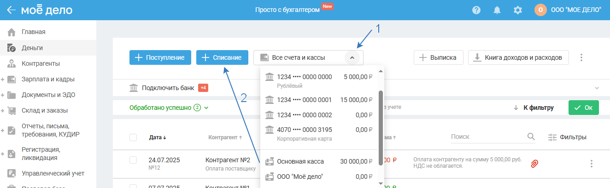610x188 pixels.
Task: Open Главная in sidebar
Action: click(33, 32)
